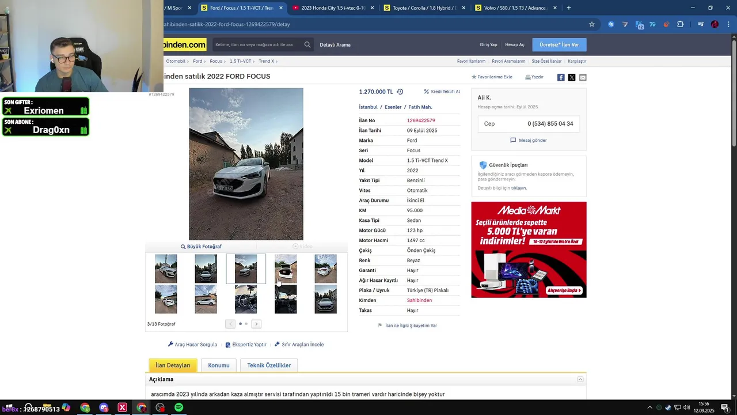Collapse the Açıklama section
Viewport: 737px width, 415px height.
[580, 379]
